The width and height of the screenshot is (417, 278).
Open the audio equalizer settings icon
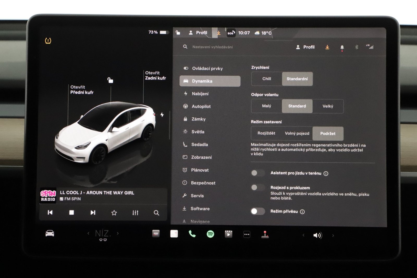pyautogui.click(x=135, y=213)
